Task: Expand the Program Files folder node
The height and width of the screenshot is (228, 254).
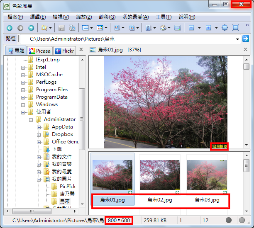Action: coord(23,90)
